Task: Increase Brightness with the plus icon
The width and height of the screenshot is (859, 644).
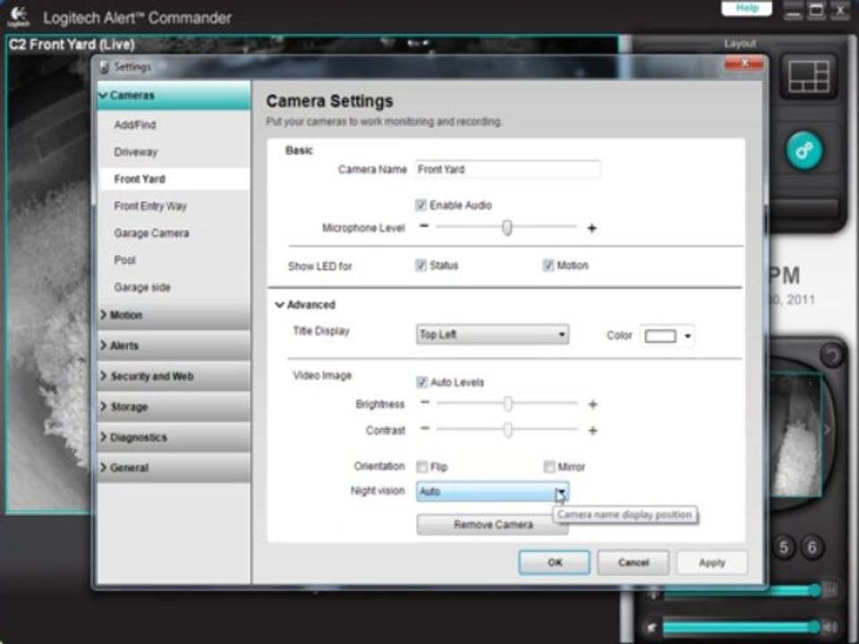Action: (x=592, y=404)
